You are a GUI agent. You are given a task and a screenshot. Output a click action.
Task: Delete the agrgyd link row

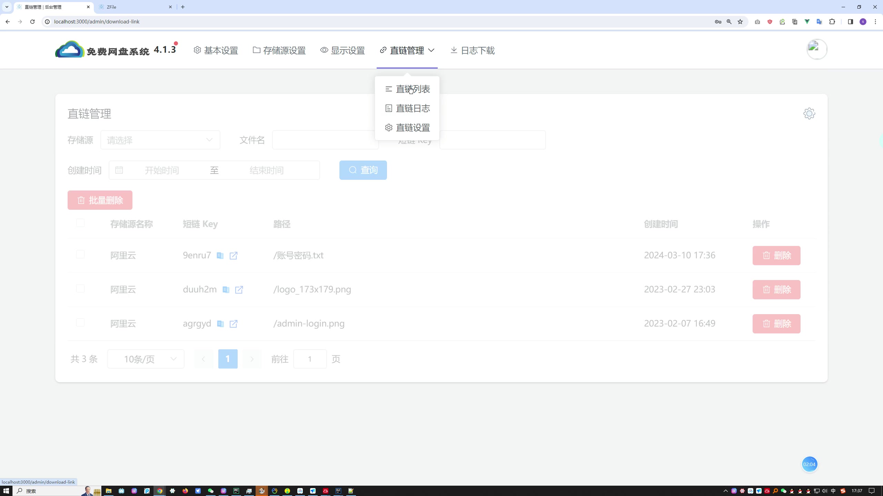(776, 324)
